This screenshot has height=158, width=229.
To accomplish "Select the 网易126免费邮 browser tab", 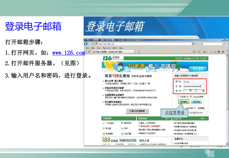I will click(113, 52).
